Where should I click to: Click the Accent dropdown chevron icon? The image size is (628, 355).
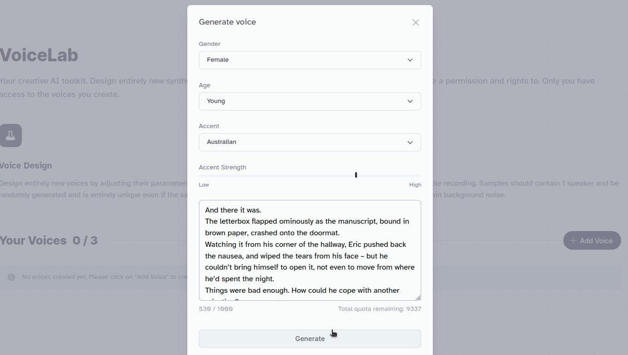pyautogui.click(x=410, y=142)
